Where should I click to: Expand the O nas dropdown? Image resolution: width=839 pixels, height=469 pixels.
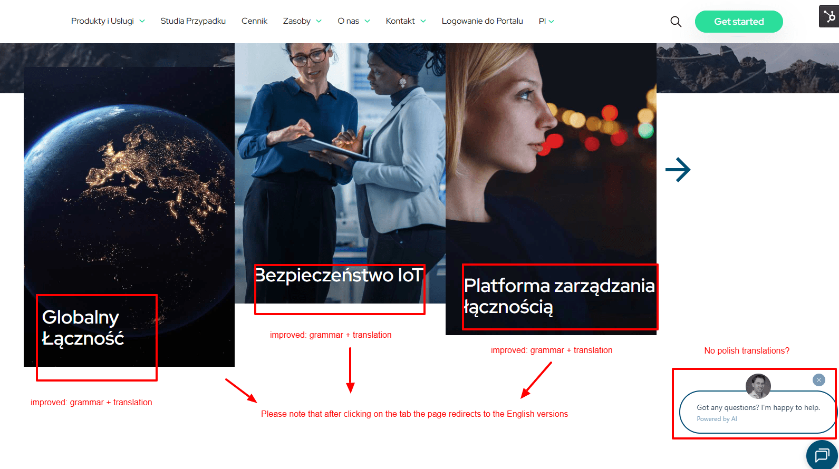354,21
